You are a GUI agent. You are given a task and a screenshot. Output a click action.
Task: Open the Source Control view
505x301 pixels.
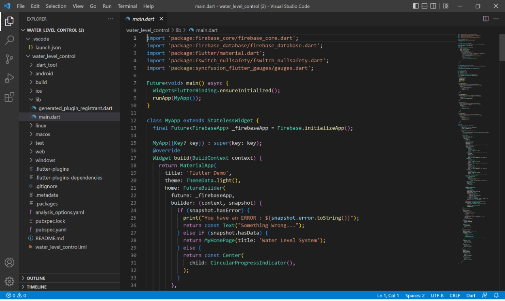pos(9,59)
